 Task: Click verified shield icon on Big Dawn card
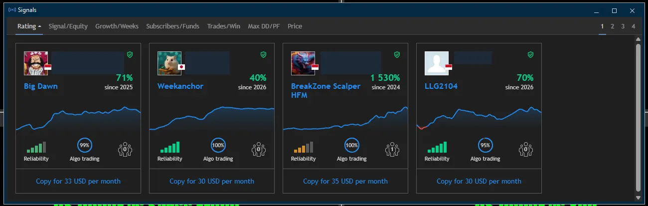pyautogui.click(x=130, y=54)
